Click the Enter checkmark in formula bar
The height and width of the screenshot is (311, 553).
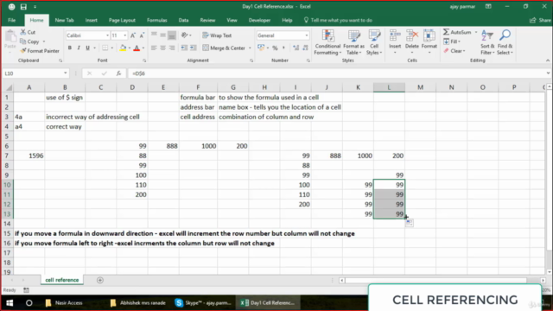pos(104,73)
